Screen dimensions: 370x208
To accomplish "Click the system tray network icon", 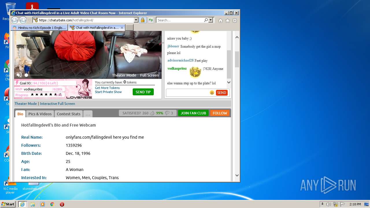I will pyautogui.click(x=336, y=204).
